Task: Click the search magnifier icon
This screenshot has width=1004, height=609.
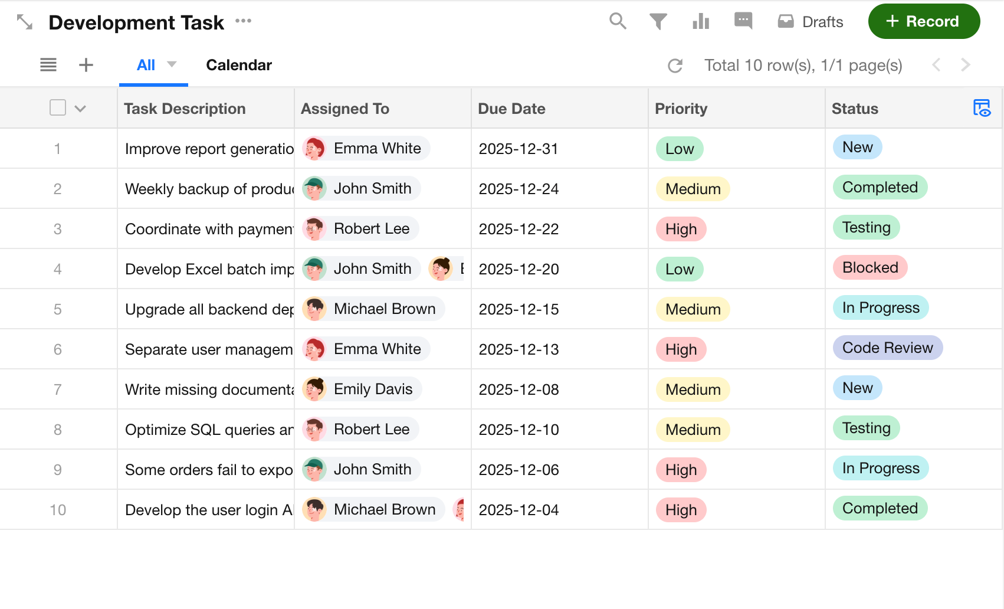Action: 617,21
